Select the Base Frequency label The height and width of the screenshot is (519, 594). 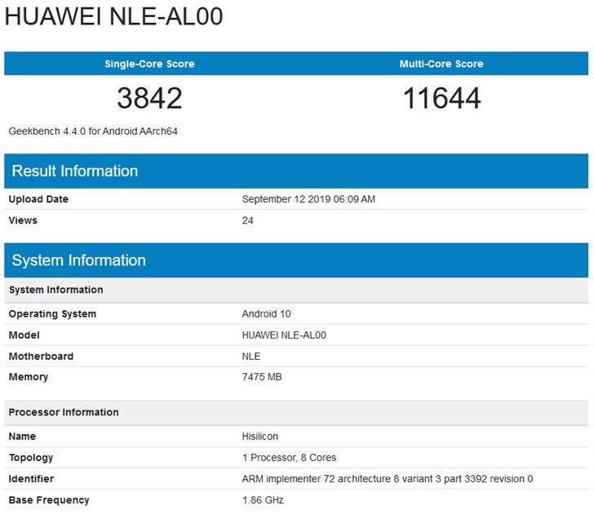coord(48,500)
